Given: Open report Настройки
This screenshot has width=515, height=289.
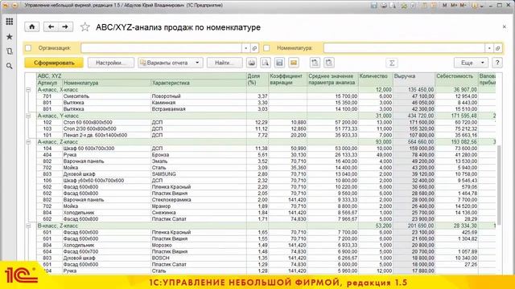Looking at the screenshot, I should coord(111,63).
